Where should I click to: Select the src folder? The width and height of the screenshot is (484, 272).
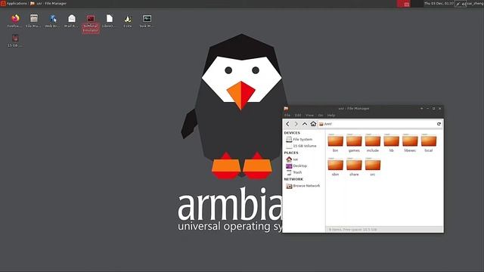tap(373, 167)
